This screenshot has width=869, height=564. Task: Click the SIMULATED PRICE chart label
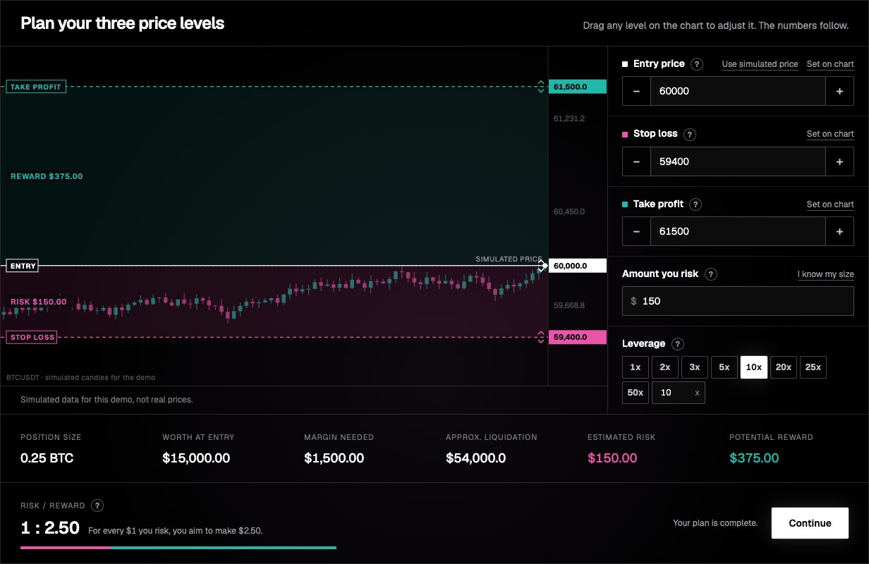pos(509,259)
